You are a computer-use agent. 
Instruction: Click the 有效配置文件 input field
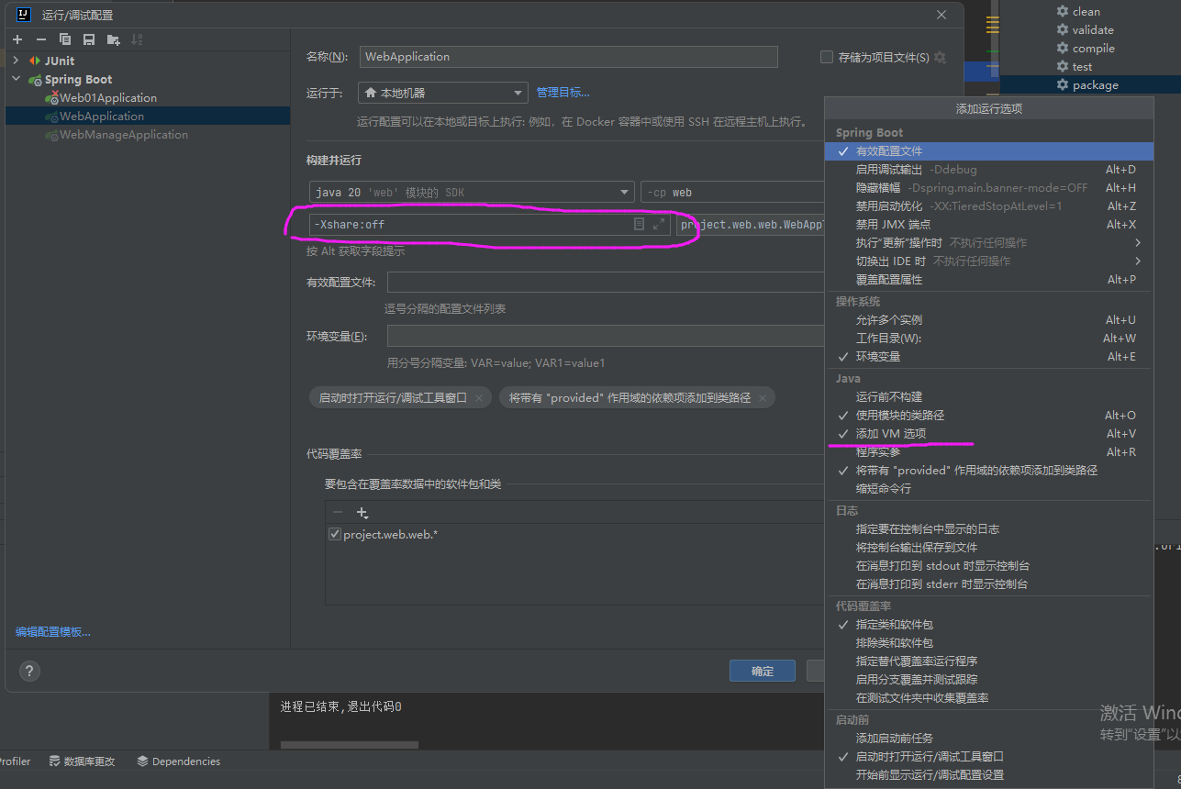[606, 282]
